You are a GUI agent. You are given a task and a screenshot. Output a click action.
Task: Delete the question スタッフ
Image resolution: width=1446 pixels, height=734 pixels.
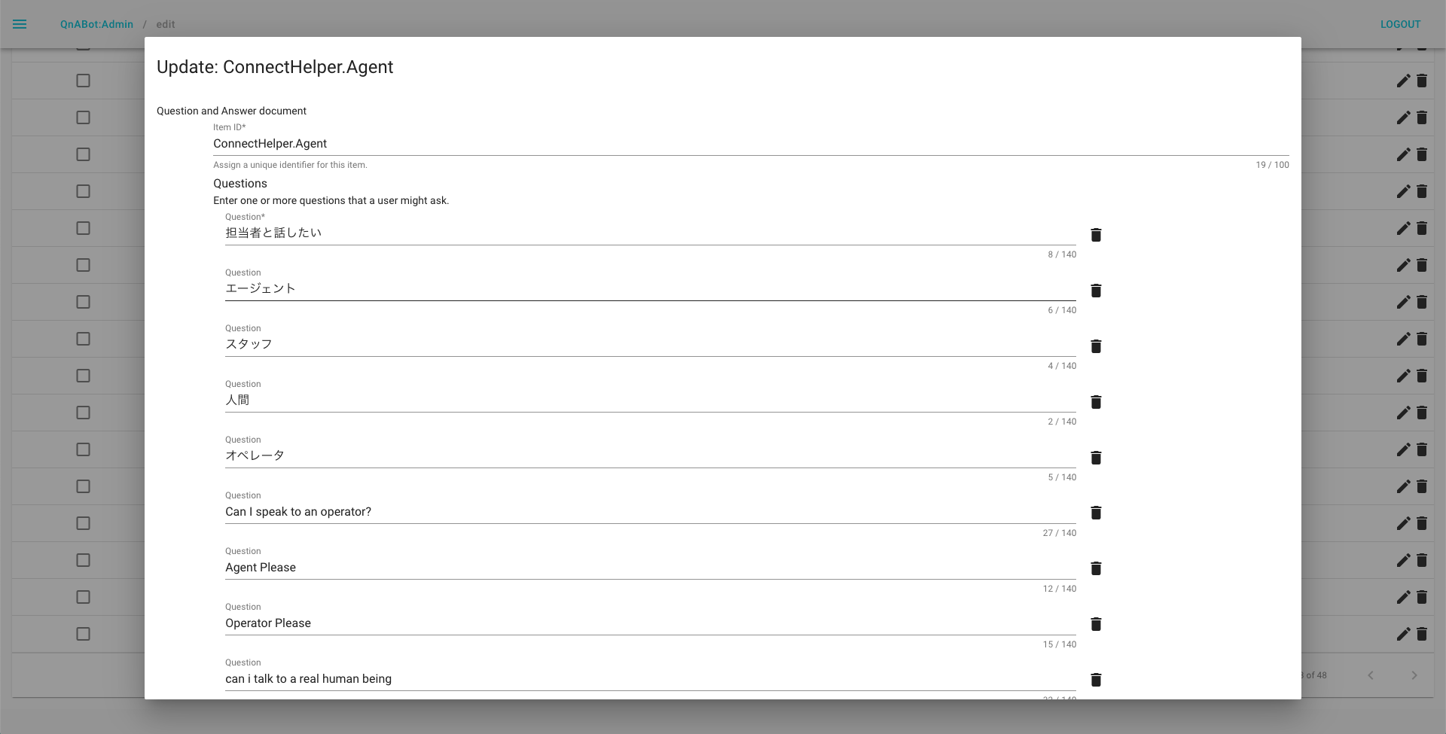(x=1096, y=346)
